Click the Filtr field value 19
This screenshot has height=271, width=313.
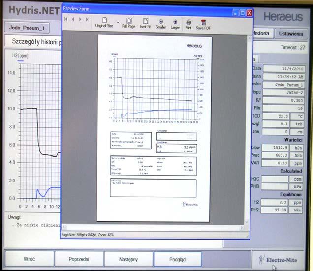pyautogui.click(x=283, y=108)
